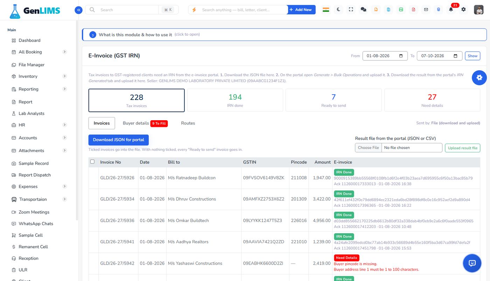Open the user profile avatar
This screenshot has width=490, height=281.
(479, 10)
